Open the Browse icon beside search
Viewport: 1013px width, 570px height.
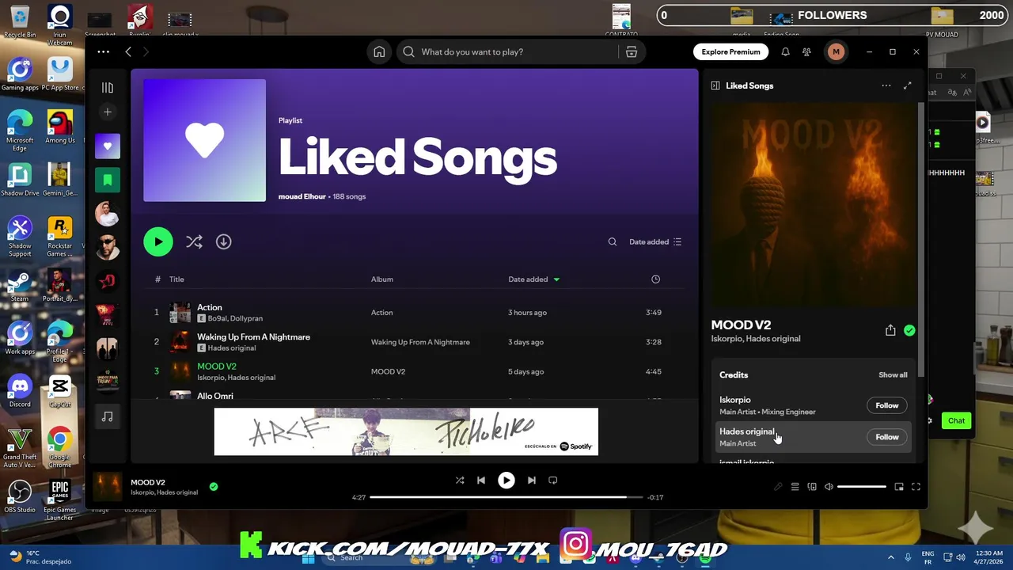point(632,51)
